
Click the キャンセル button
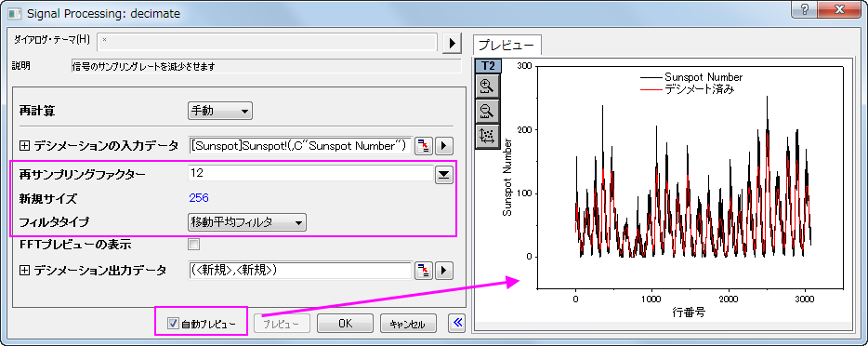409,324
